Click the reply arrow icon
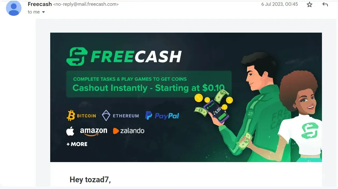This screenshot has width=338, height=189. (x=325, y=5)
